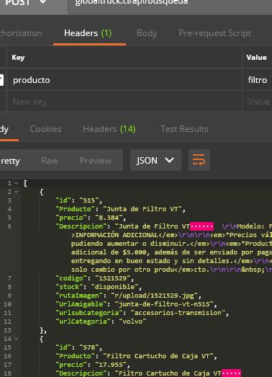Click the Descripcion key on line 6
272x377 pixels.
81,226
